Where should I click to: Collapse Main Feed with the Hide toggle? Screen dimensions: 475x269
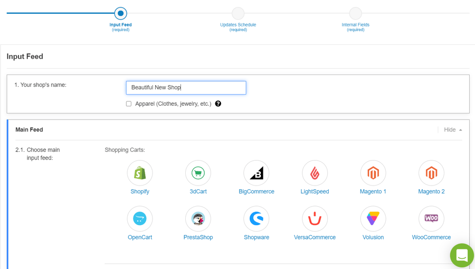pyautogui.click(x=453, y=130)
